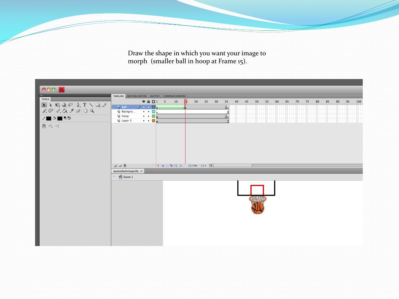Toggle Edit Multiple Frames button
399x299 pixels.
(x=171, y=166)
